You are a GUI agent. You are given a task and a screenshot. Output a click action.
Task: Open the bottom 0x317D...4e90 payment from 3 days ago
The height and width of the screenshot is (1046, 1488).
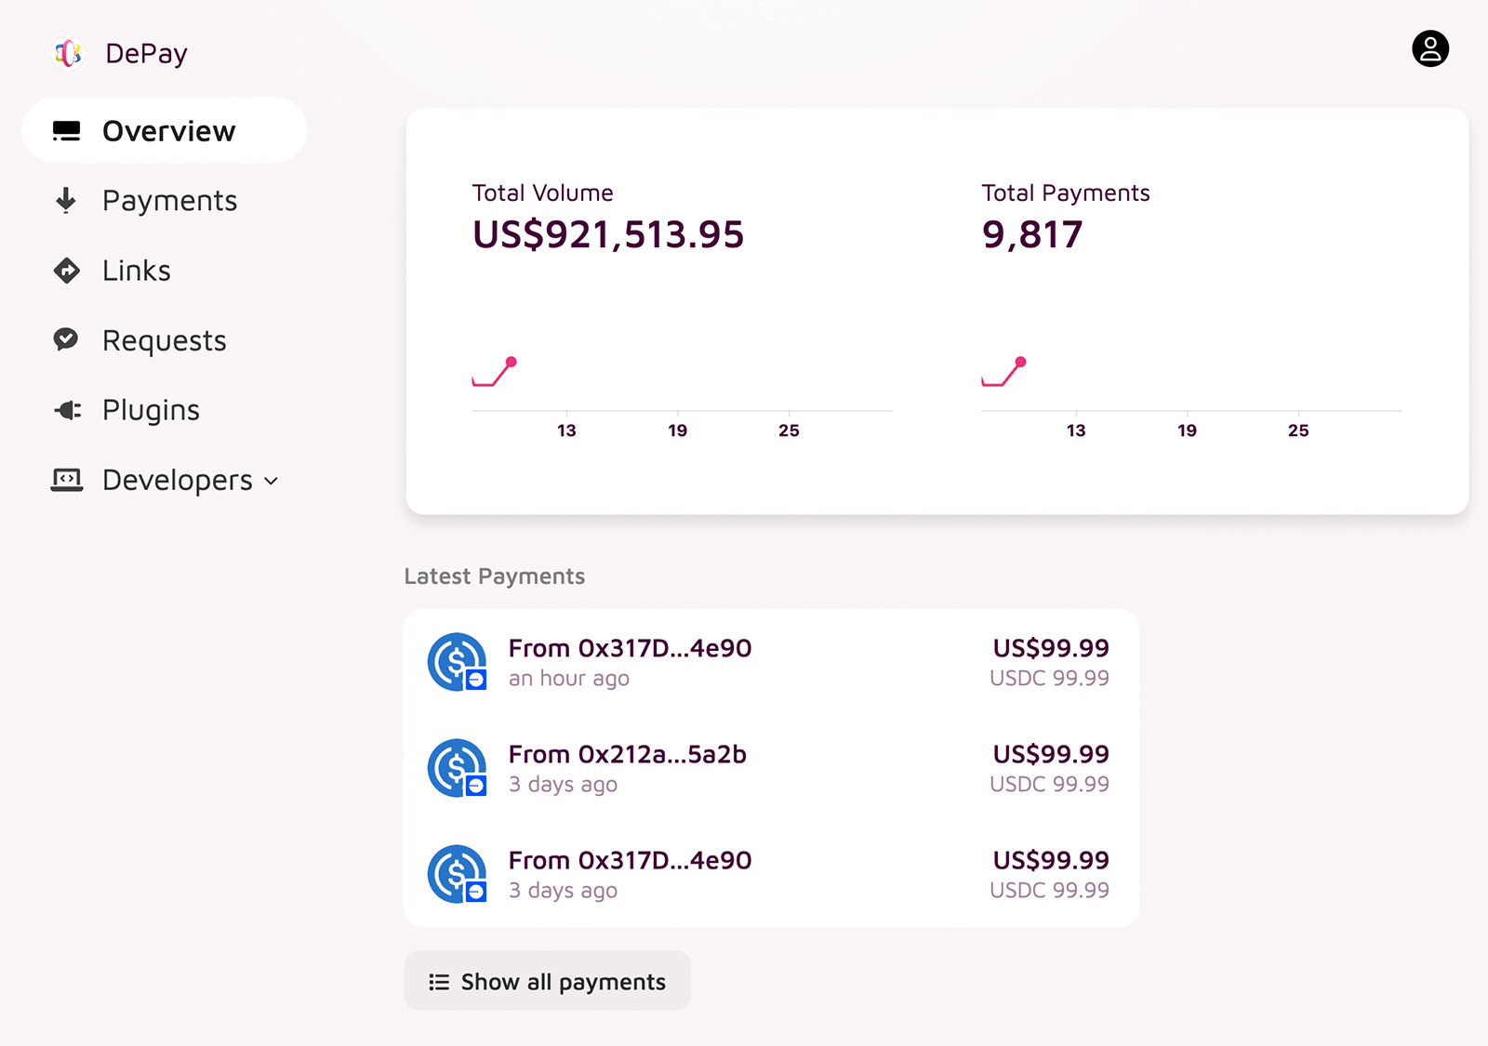pyautogui.click(x=771, y=874)
